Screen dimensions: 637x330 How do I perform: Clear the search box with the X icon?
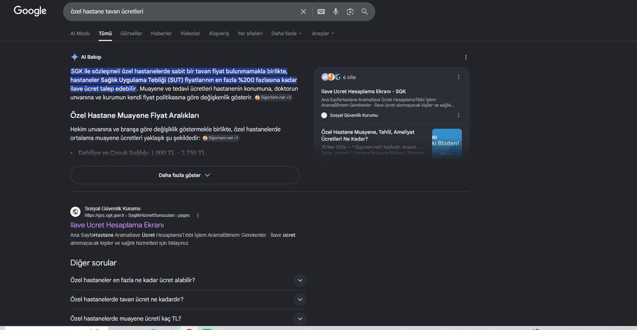tap(304, 12)
